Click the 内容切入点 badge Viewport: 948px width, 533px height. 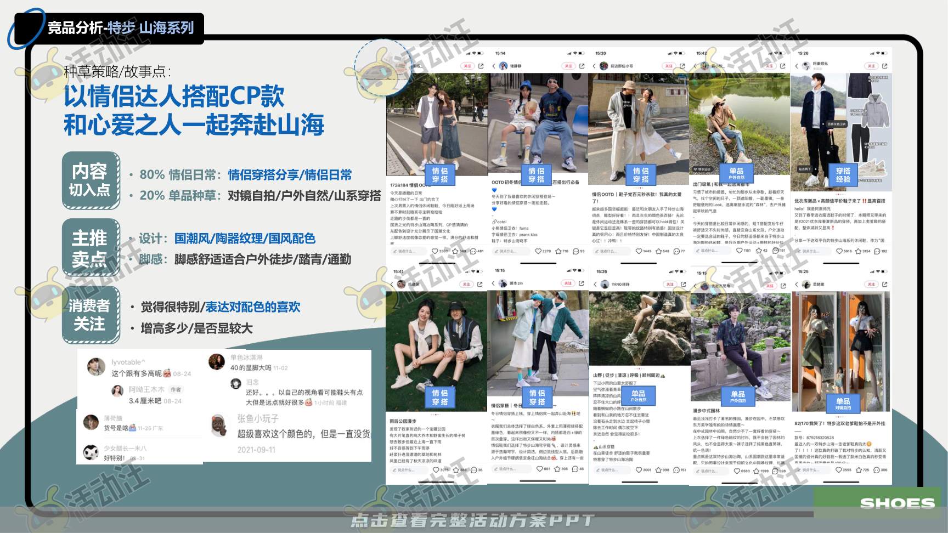click(91, 180)
